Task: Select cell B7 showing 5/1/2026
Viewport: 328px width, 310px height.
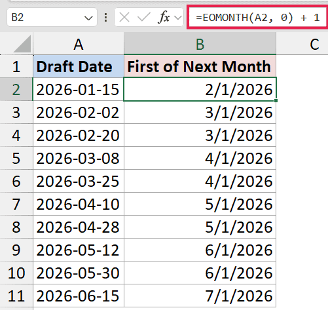Action: (200, 204)
